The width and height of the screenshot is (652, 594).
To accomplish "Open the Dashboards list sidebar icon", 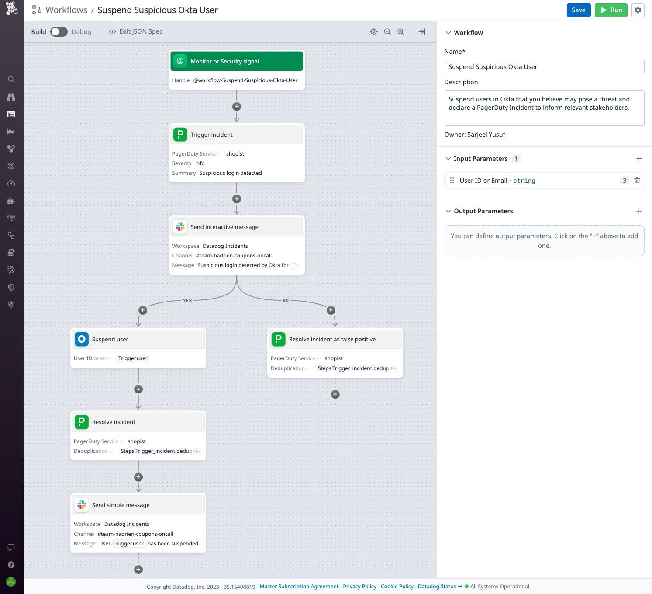I will (11, 114).
